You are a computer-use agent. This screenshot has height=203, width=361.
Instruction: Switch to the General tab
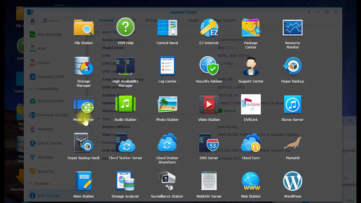pyautogui.click(x=106, y=20)
